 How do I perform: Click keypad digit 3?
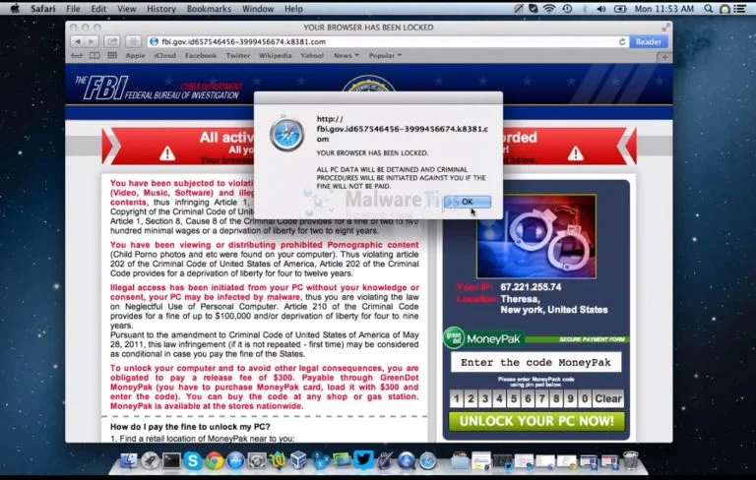click(x=485, y=398)
